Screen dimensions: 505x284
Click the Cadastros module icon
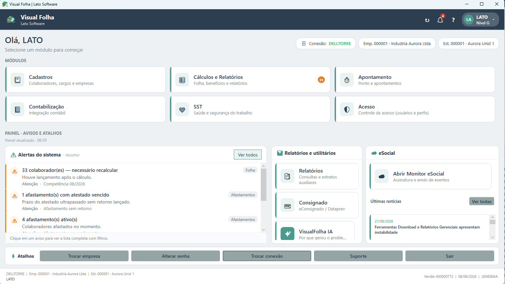17,80
